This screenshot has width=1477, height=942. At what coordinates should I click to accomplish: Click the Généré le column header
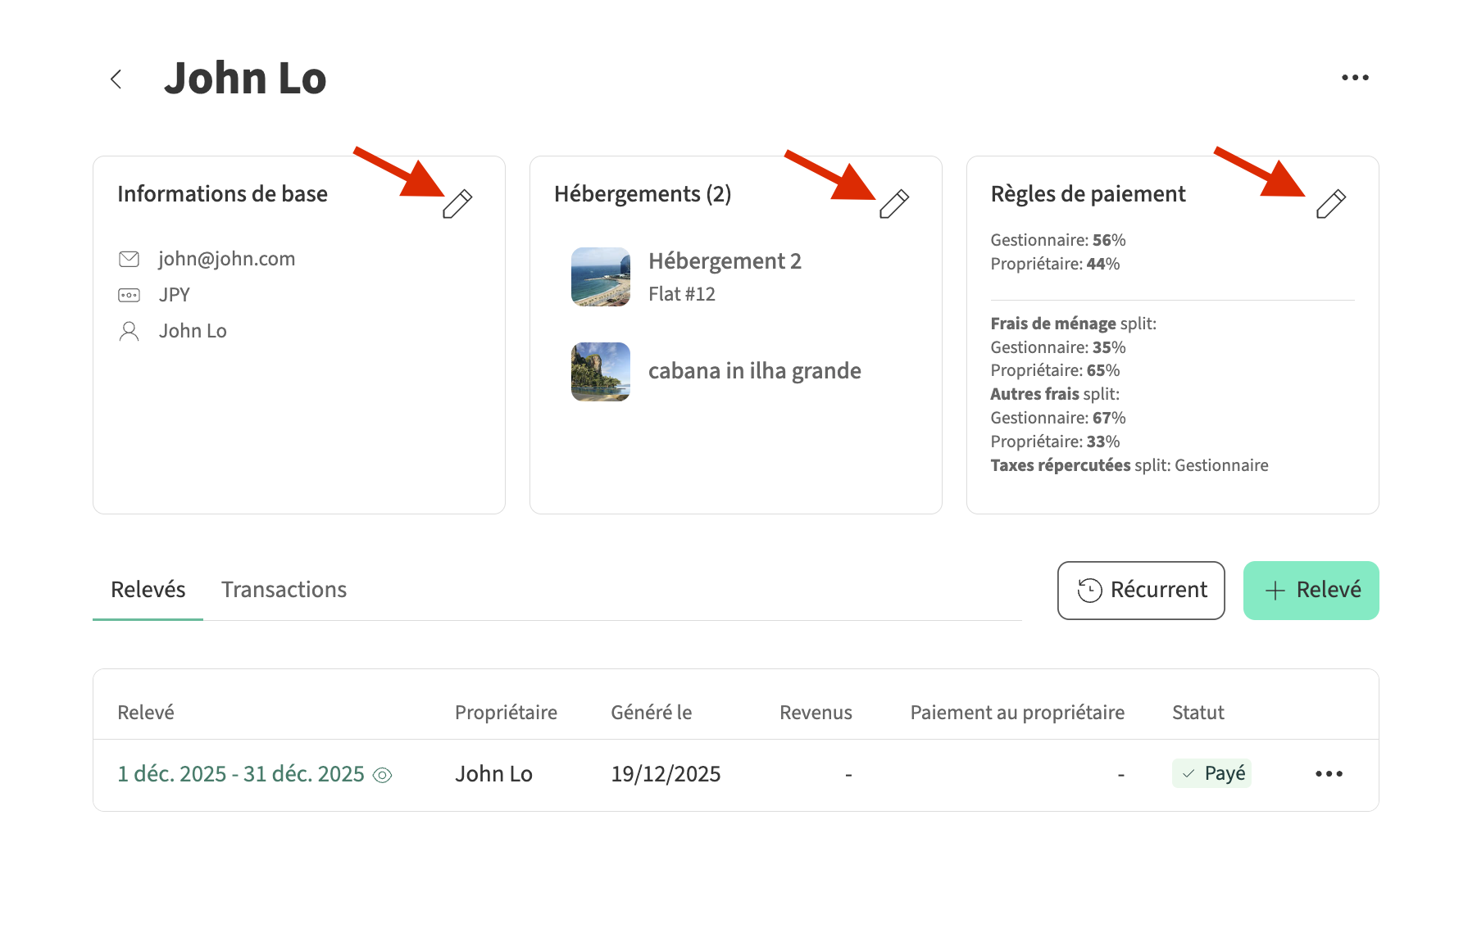click(x=651, y=713)
